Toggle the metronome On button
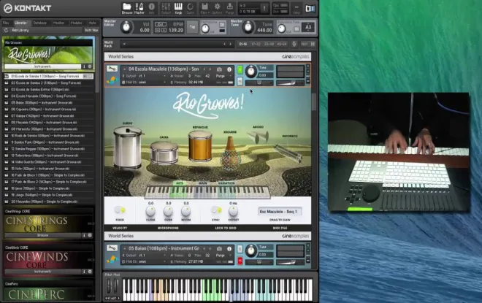 pos(222,25)
